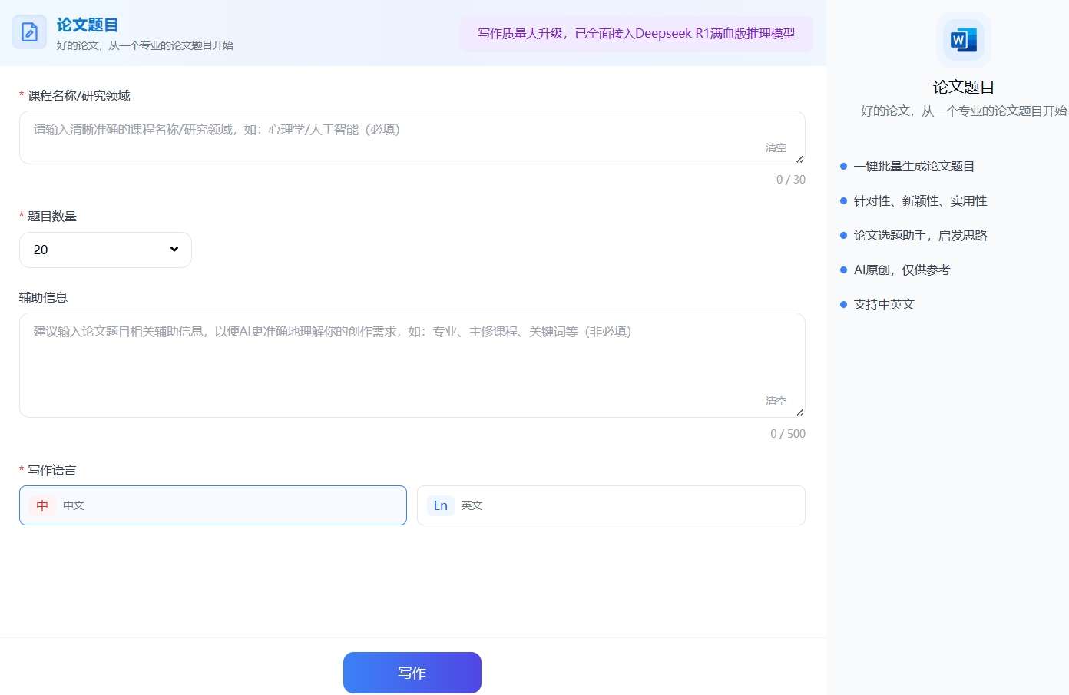Click the red 中 language icon
Screen dimensions: 1069x695
click(42, 505)
